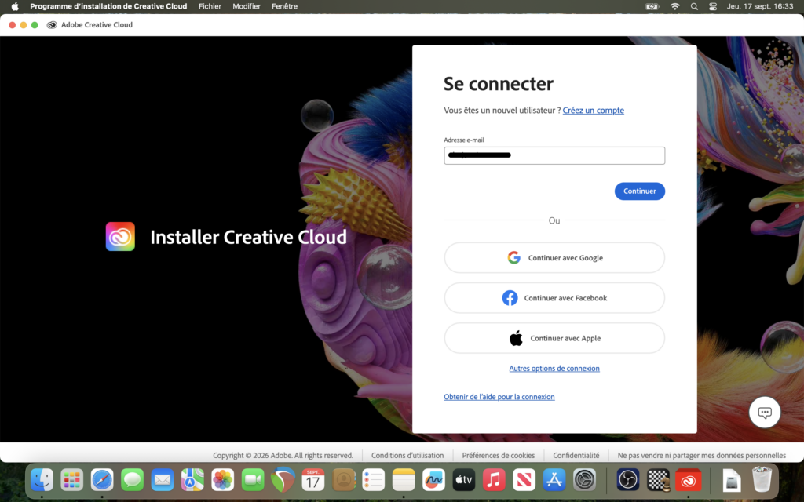Open Photos from the dock

[223, 480]
